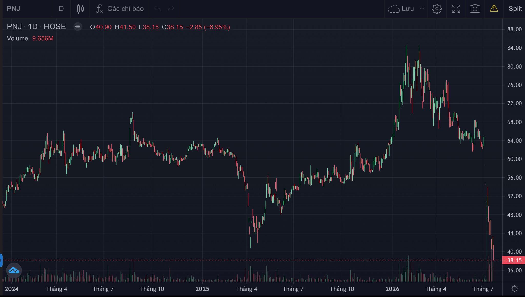
Task: Click the 84.00 price scale label
Action: tap(514, 48)
